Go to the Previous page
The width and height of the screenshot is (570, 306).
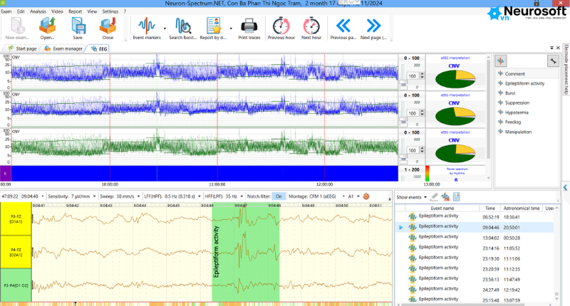coord(343,28)
